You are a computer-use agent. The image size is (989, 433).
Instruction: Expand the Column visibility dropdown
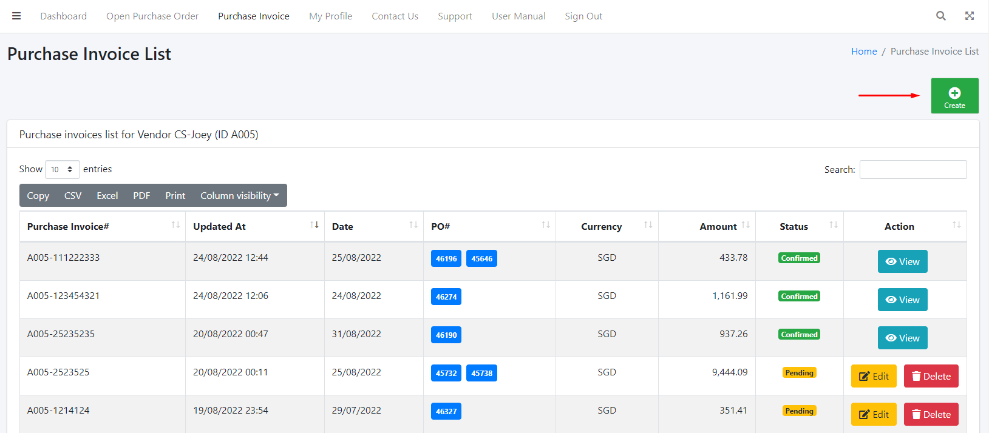(239, 195)
